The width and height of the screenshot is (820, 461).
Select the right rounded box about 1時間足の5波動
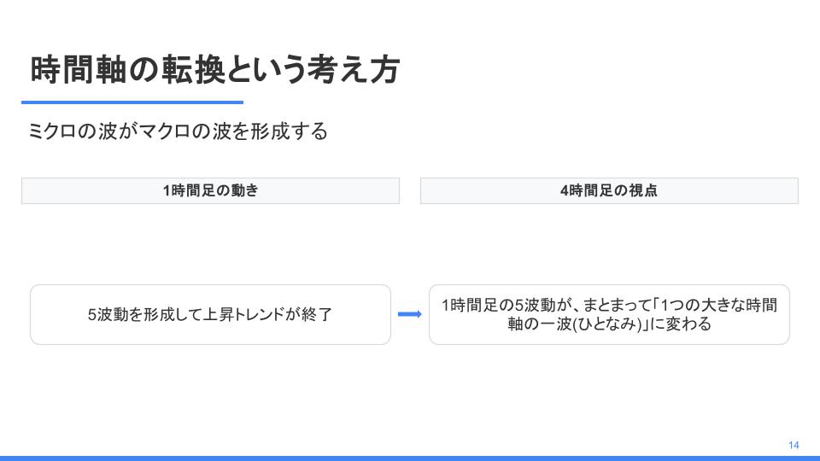click(x=609, y=315)
